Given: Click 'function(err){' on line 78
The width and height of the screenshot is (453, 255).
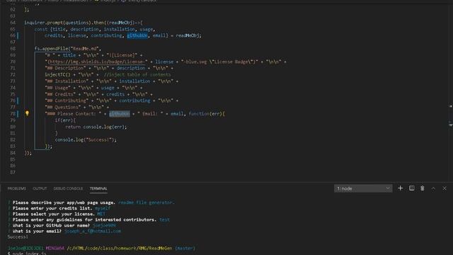Looking at the screenshot, I should click(x=207, y=113).
